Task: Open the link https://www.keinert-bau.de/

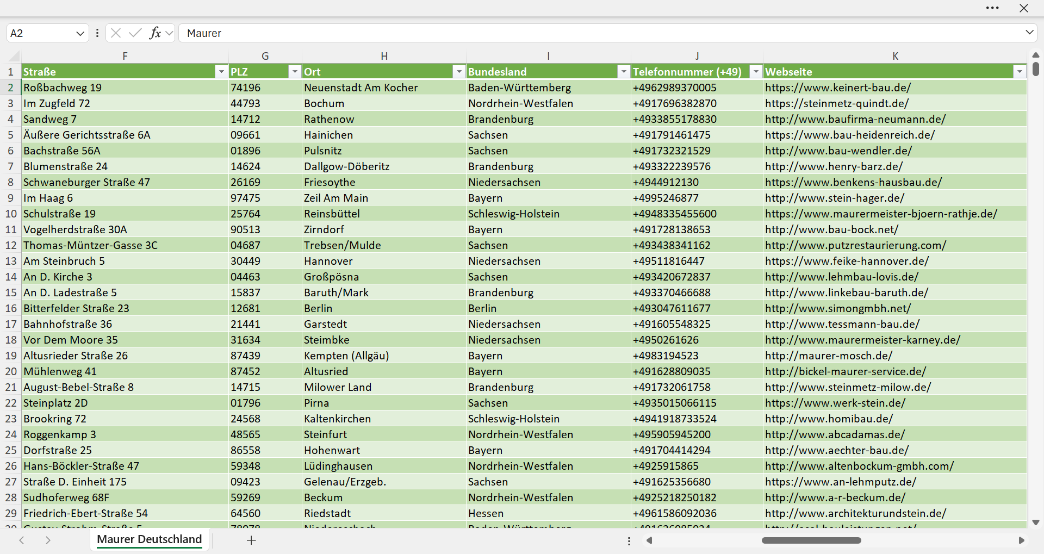Action: coord(837,88)
